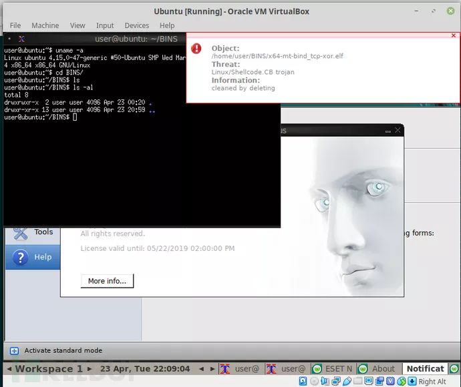Open the Input menu

[x=105, y=25]
